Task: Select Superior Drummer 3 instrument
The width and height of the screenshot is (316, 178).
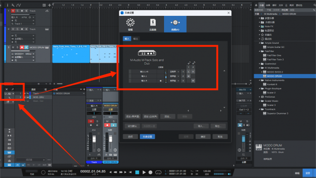Action: (277, 113)
